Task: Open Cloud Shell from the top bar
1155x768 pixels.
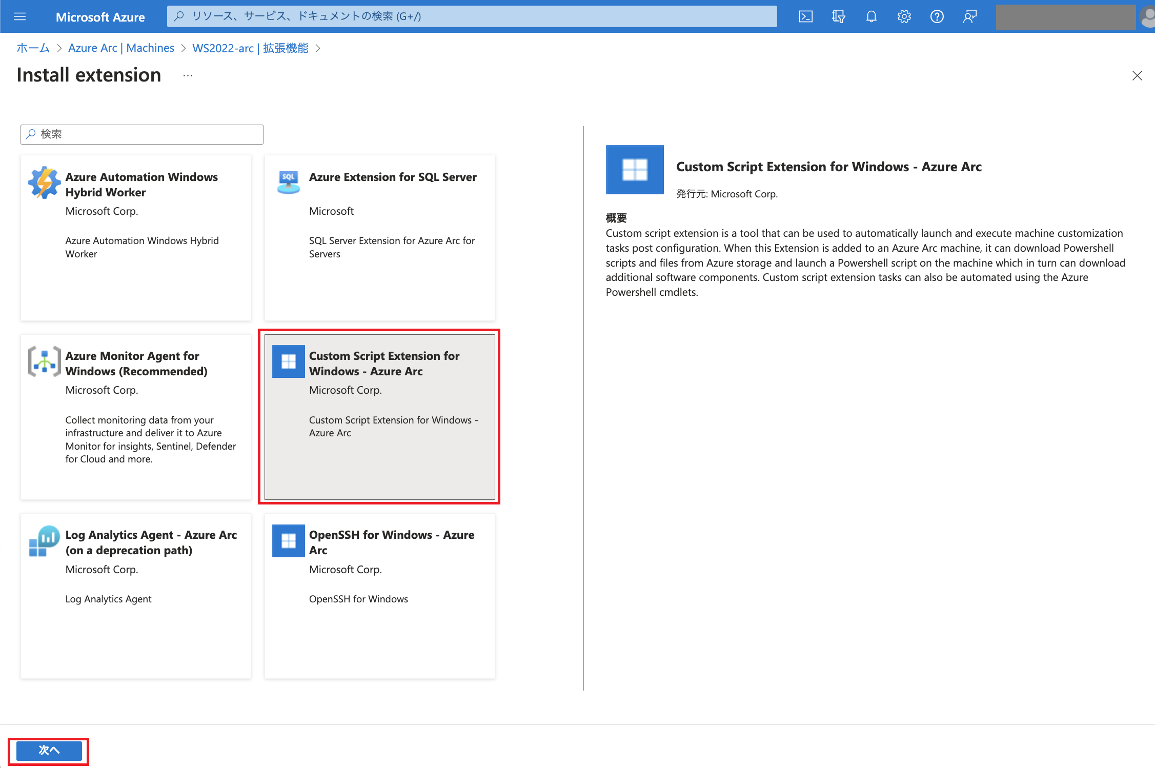Action: coord(805,17)
